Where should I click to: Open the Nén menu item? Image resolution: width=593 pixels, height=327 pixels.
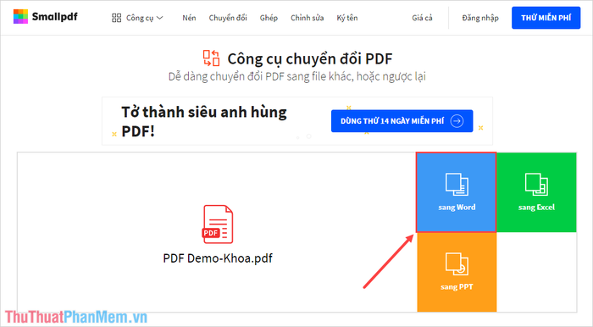[189, 18]
